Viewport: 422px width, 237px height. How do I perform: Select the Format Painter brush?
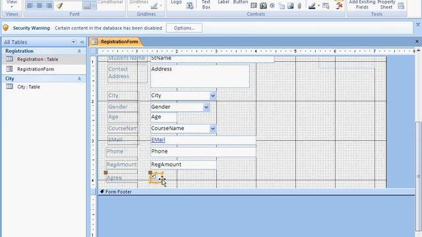coord(59,5)
